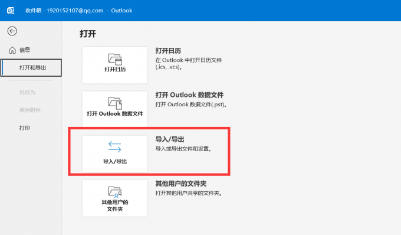Viewport: 401px width, 235px height.
Task: Click the 导入/导出 heading text
Action: pos(170,139)
